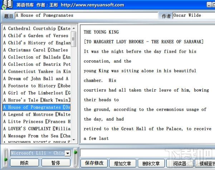Click the 'TO MARGARET LADY BROOKE' dedication line
This screenshot has width=215, height=170.
pos(143,42)
